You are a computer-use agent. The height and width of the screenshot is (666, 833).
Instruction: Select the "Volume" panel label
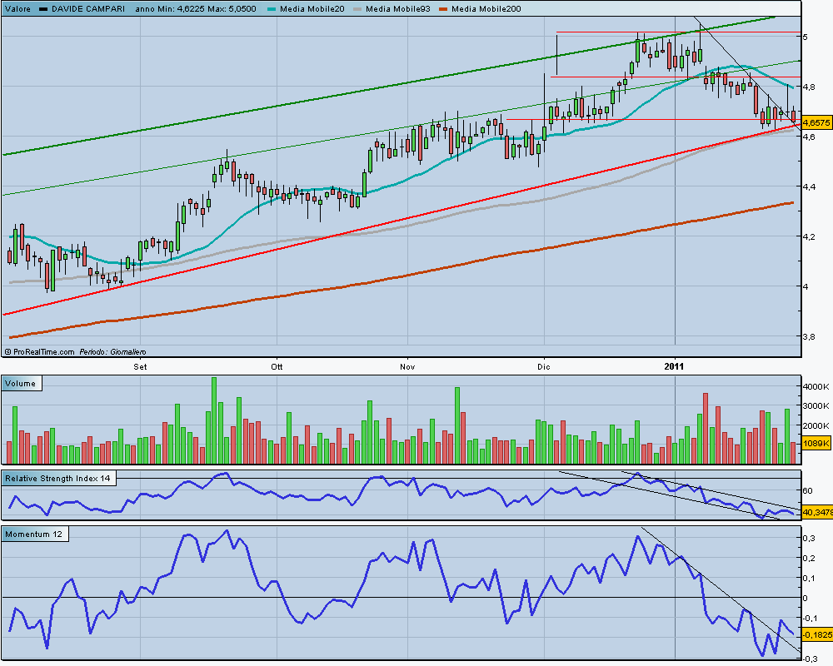(20, 384)
